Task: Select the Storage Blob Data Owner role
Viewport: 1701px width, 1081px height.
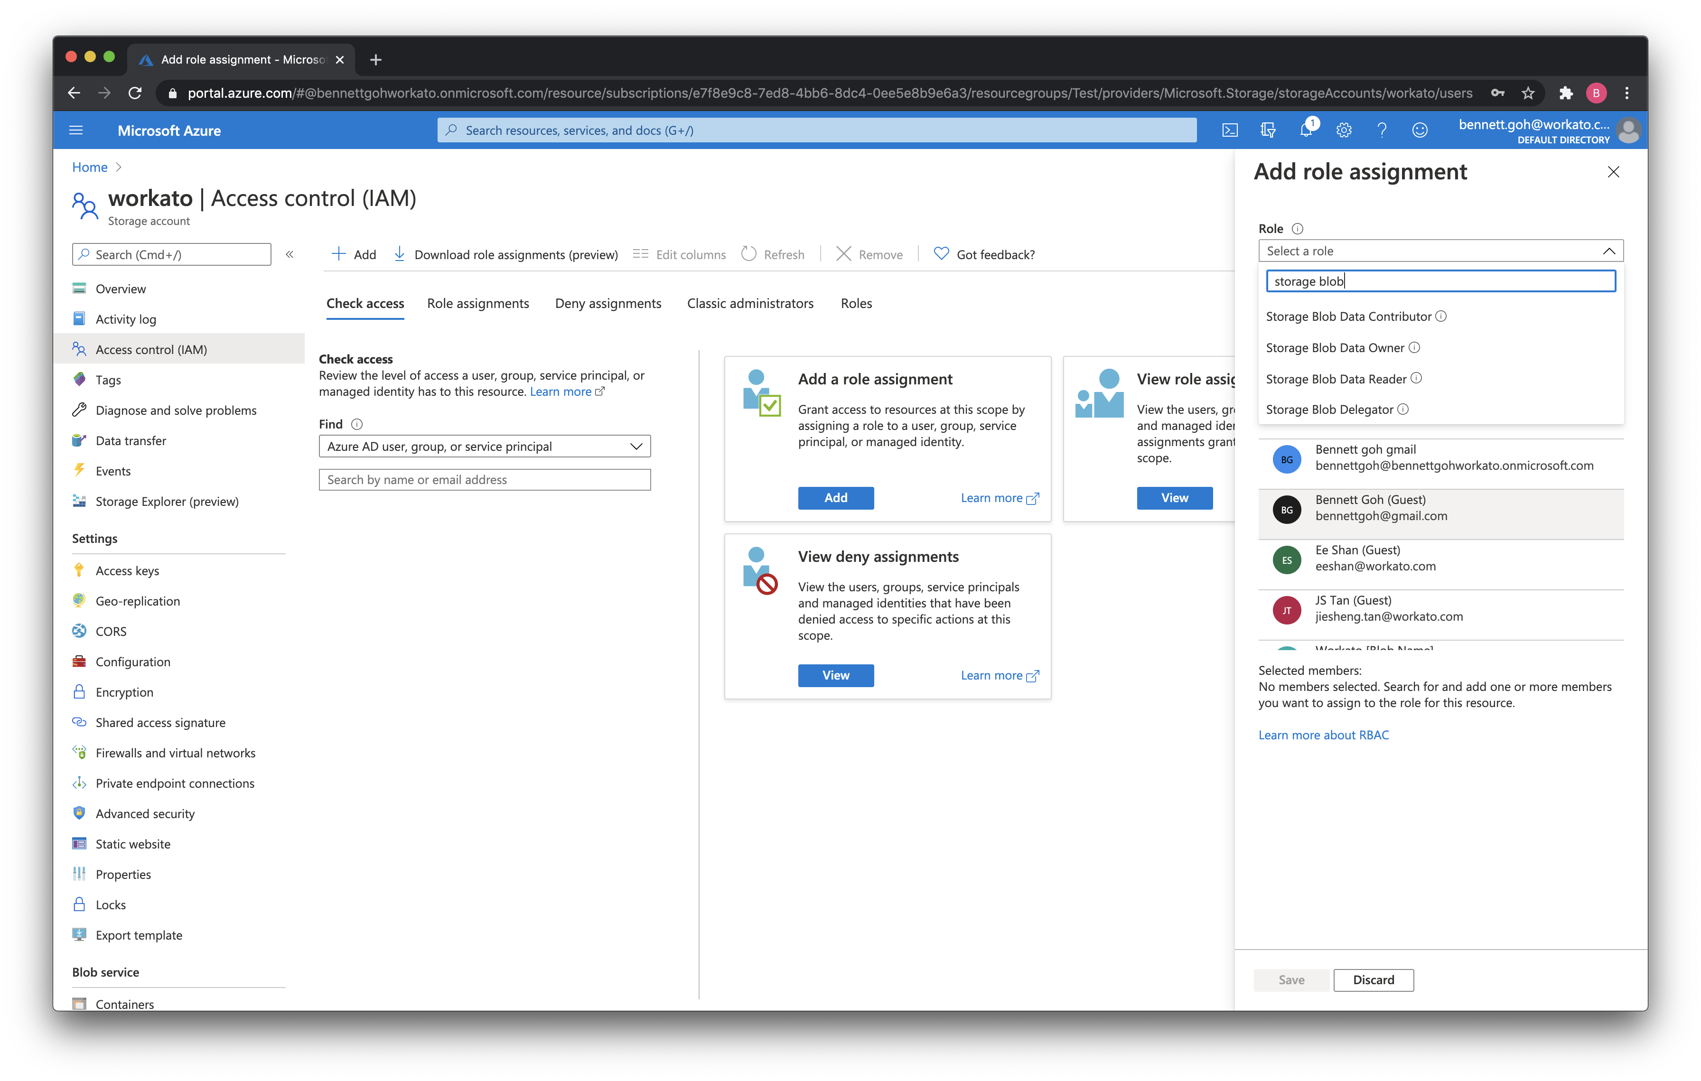Action: click(1335, 348)
